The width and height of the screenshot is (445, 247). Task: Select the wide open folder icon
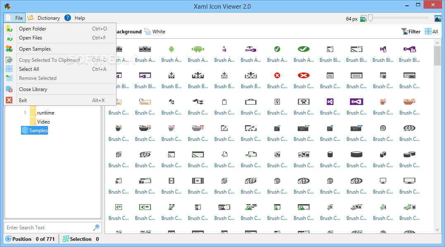click(145, 102)
